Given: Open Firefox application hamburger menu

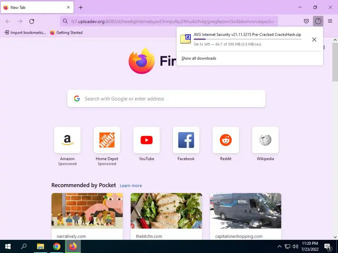Looking at the screenshot, I should pos(330,21).
